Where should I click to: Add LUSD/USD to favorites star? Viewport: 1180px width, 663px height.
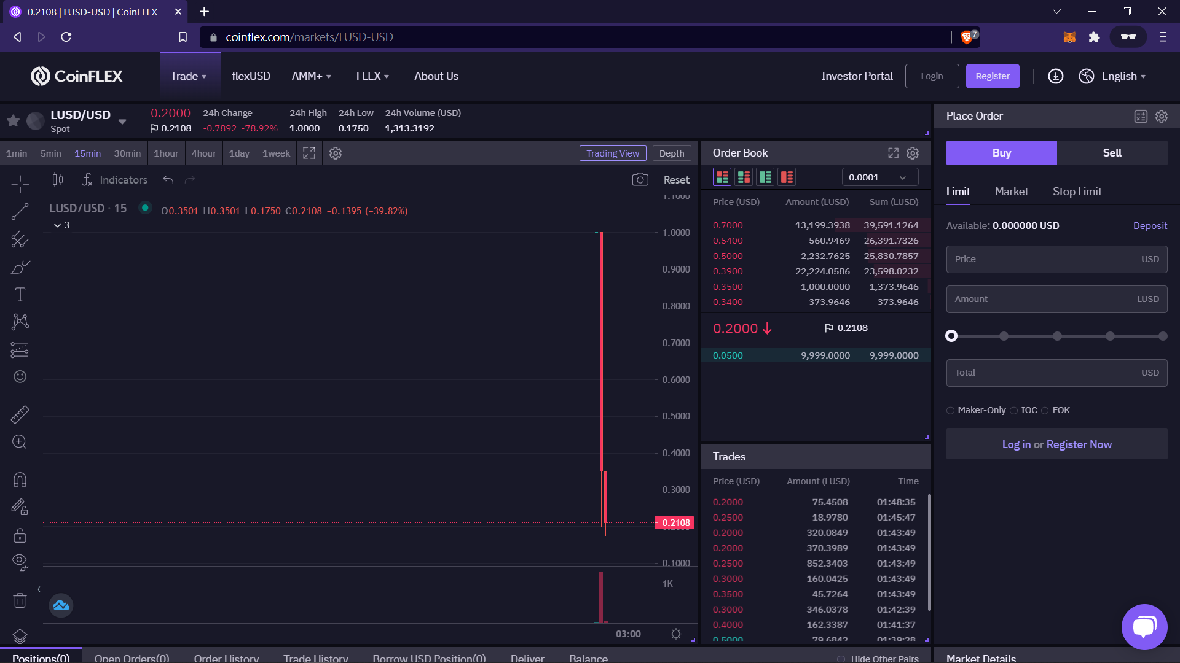point(13,121)
